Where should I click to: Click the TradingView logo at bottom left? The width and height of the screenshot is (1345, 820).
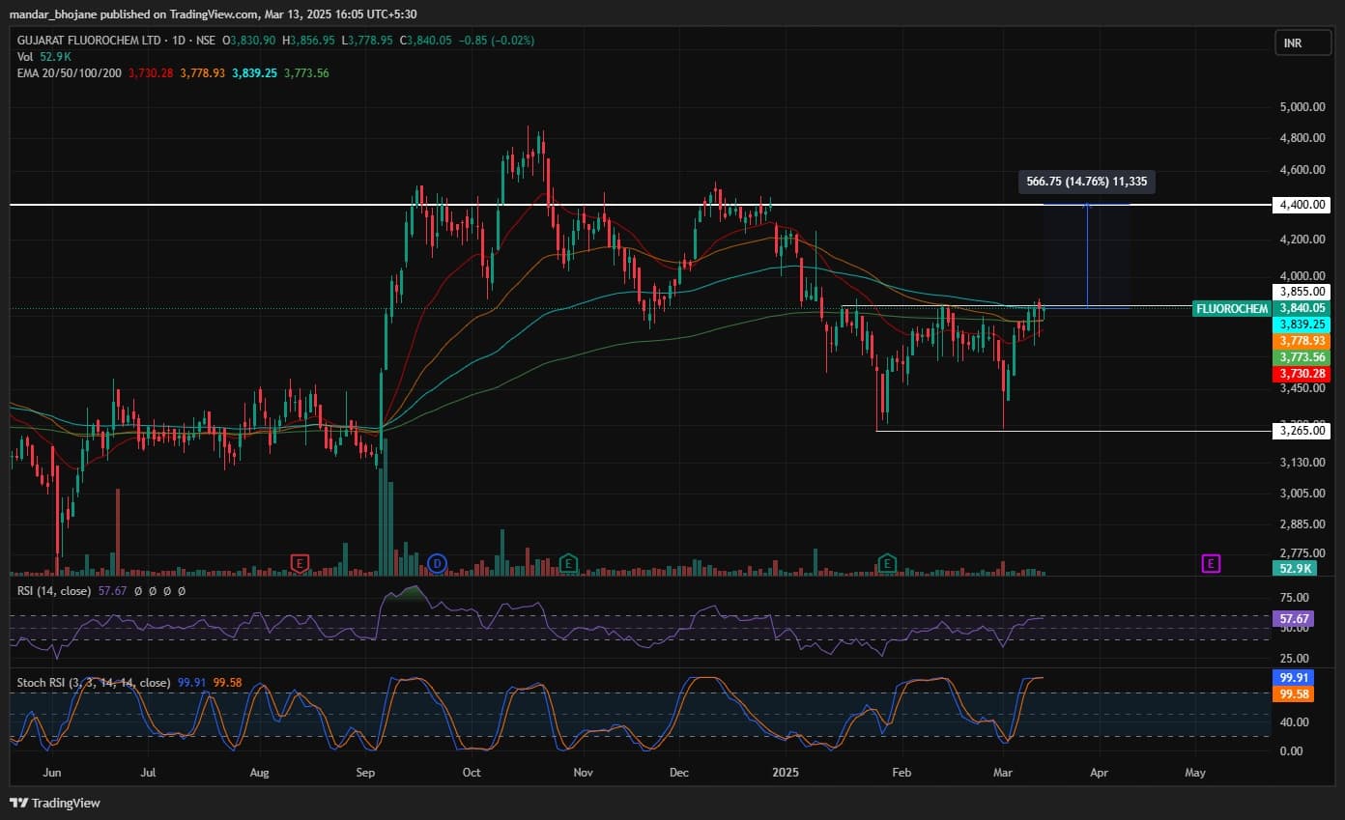coord(55,803)
